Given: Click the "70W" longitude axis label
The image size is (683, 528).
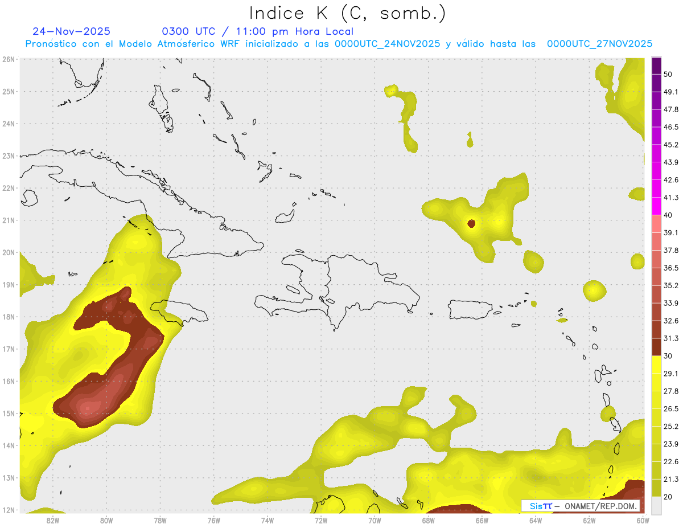Looking at the screenshot, I should 375,520.
